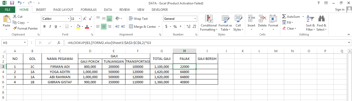
Task: Switch to the DEVELOPER tab
Action: coord(159,10)
